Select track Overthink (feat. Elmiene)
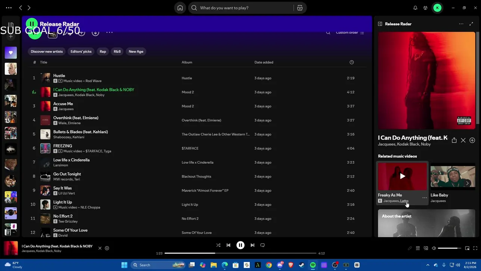 (76, 118)
